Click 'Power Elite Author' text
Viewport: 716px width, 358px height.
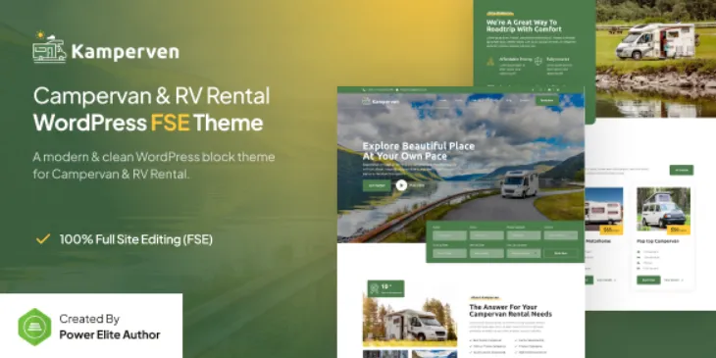pyautogui.click(x=110, y=334)
